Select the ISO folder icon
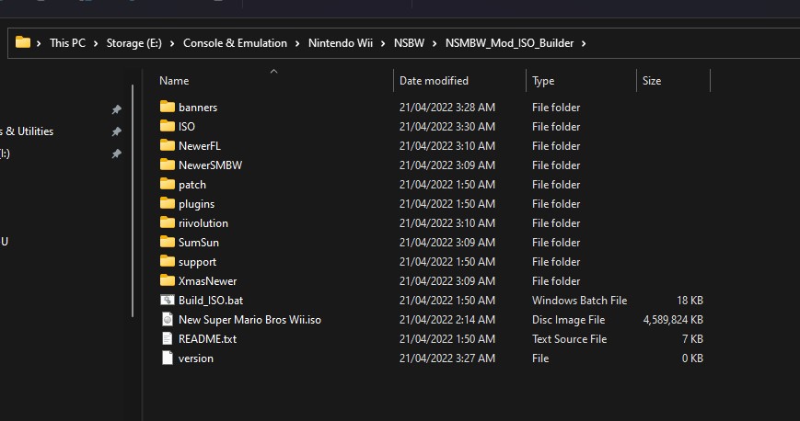This screenshot has height=421, width=800. [168, 126]
